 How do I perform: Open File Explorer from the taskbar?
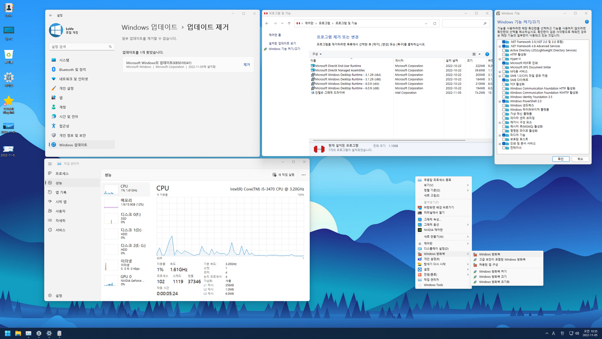(x=18, y=333)
